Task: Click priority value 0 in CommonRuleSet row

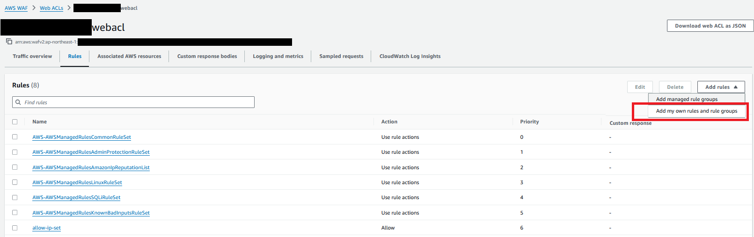Action: 521,137
